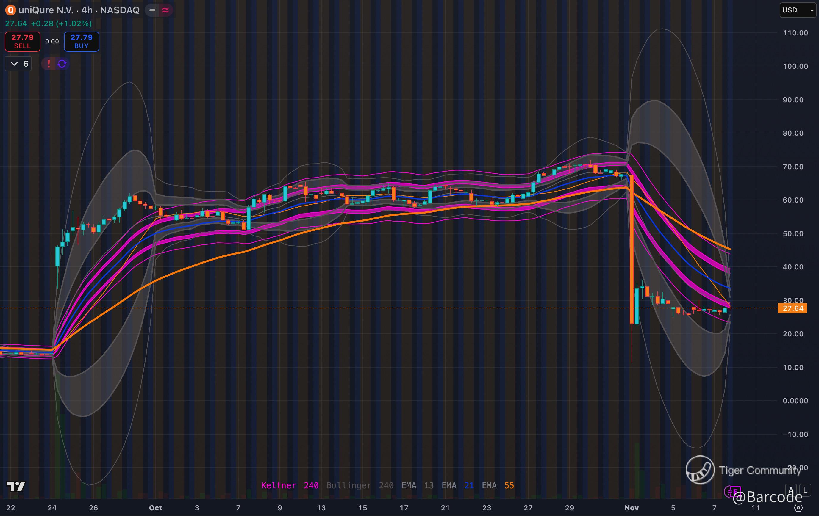Toggle auto scale with A button
The image size is (819, 516).
click(790, 490)
